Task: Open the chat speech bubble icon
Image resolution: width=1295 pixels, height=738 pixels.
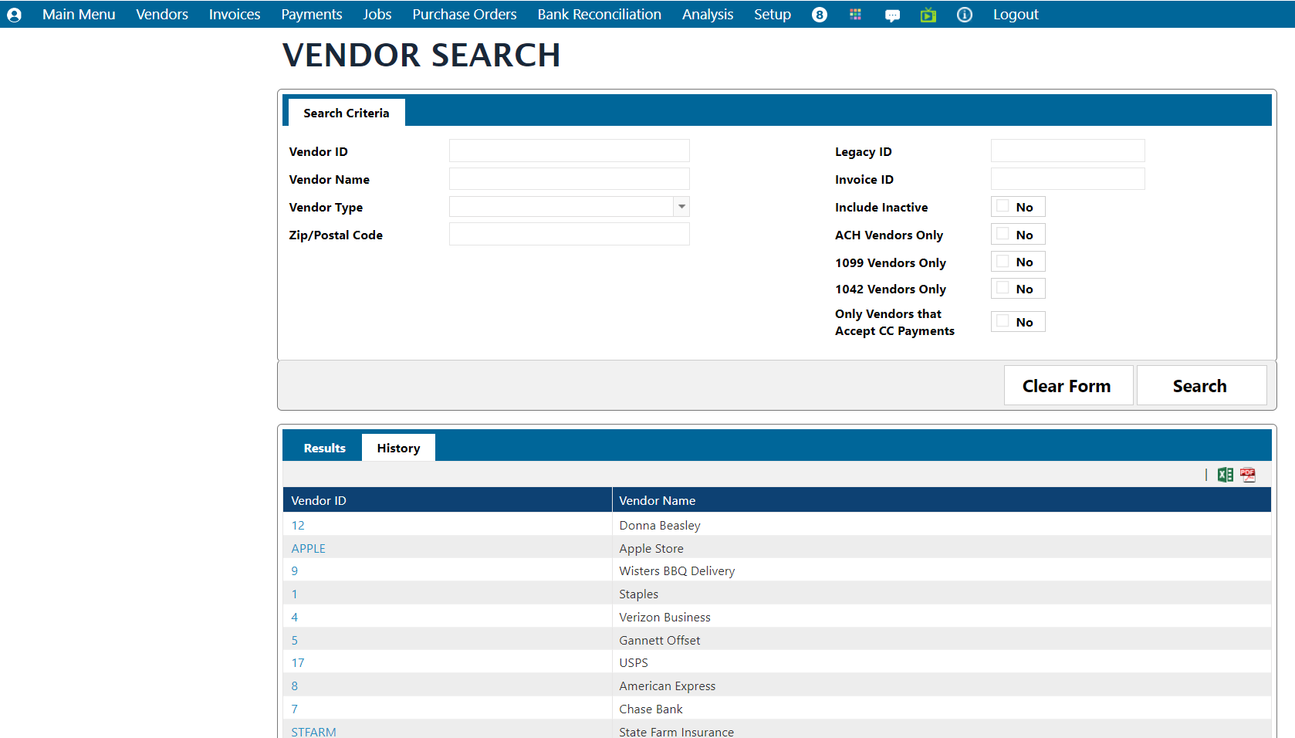Action: click(x=892, y=15)
